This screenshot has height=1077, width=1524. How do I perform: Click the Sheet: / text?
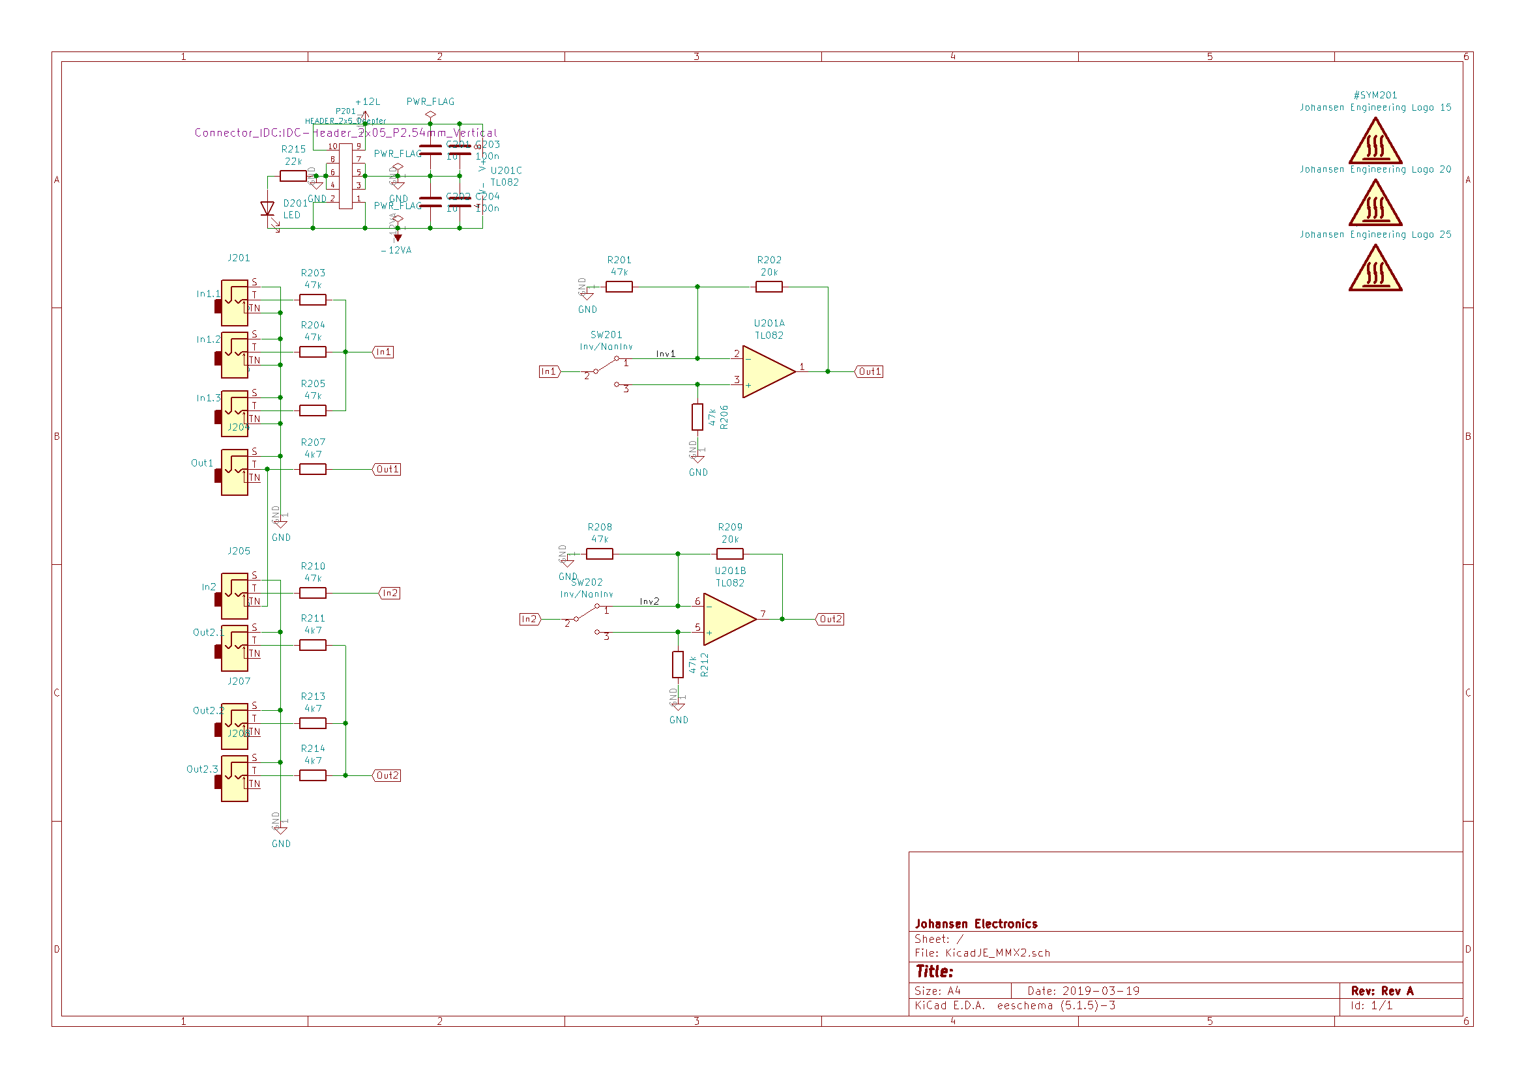pos(939,939)
